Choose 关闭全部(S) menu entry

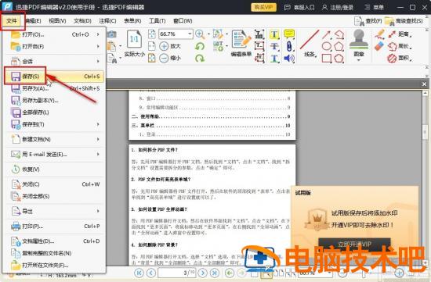(x=54, y=196)
